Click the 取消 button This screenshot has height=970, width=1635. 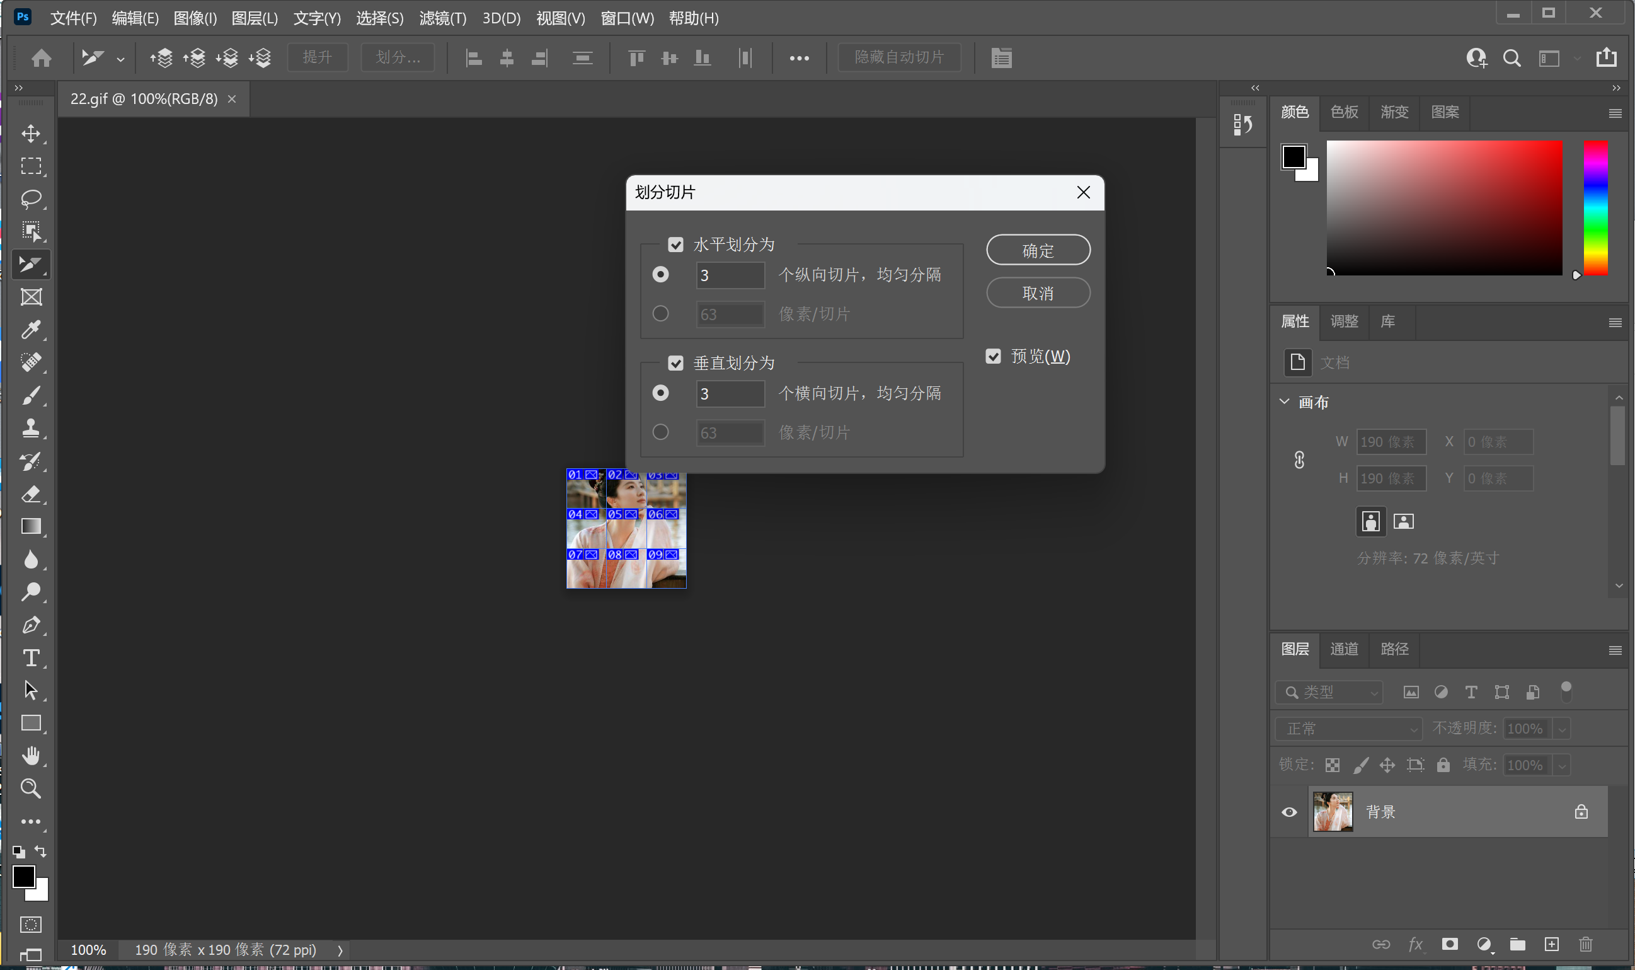coord(1037,293)
